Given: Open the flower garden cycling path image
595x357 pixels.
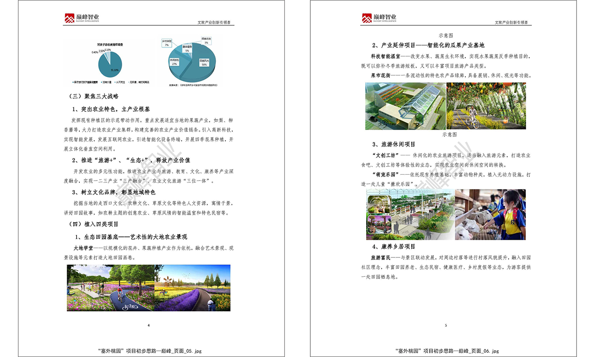Looking at the screenshot, I should (110, 288).
